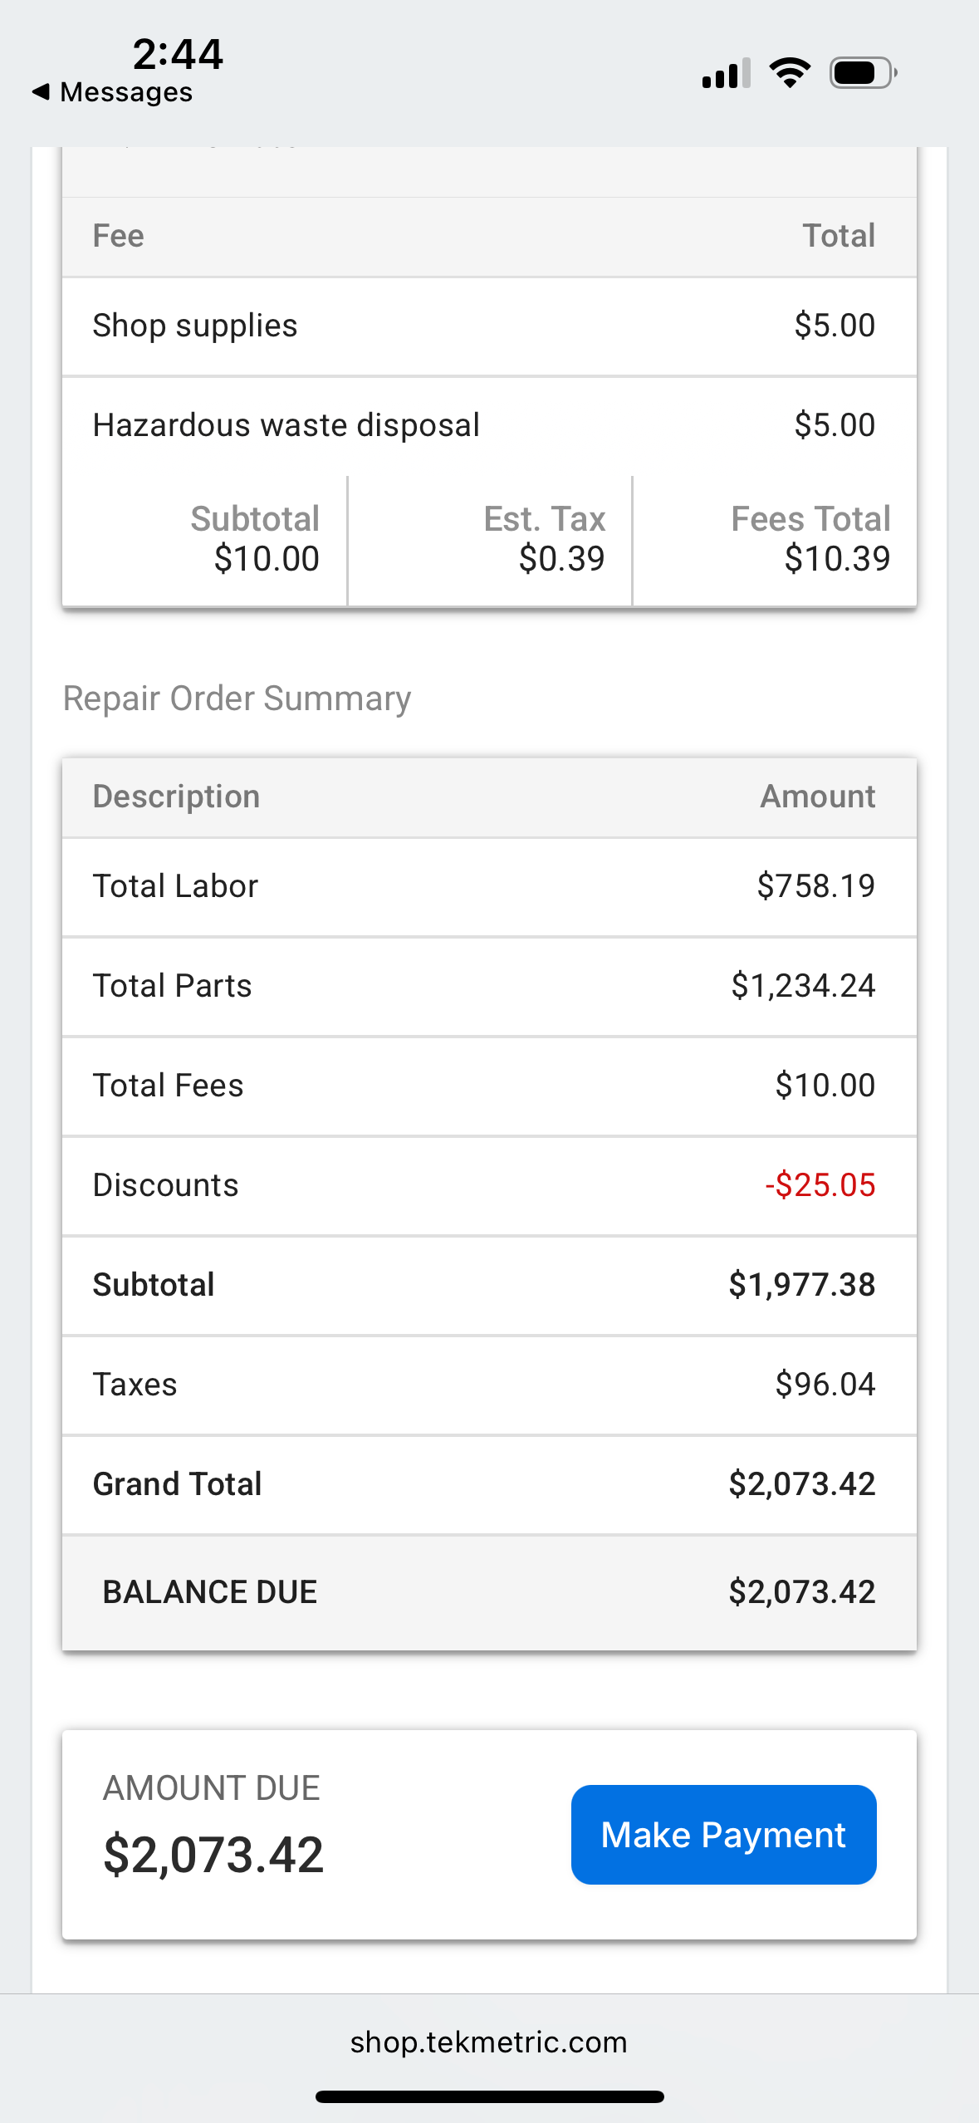This screenshot has width=979, height=2123.
Task: Tap the red Discounts amount
Action: (820, 1185)
